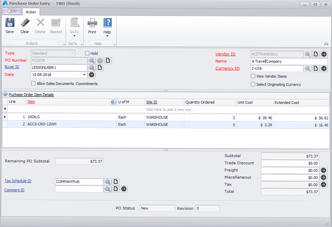Open the Vendor ID note icon
332x227 pixels.
[x=316, y=54]
